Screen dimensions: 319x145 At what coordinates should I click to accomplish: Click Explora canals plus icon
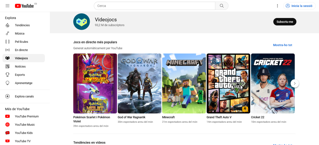coord(8,96)
